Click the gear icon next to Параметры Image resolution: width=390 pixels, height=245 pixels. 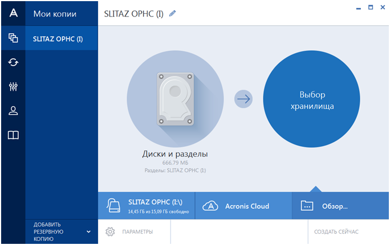tap(110, 232)
